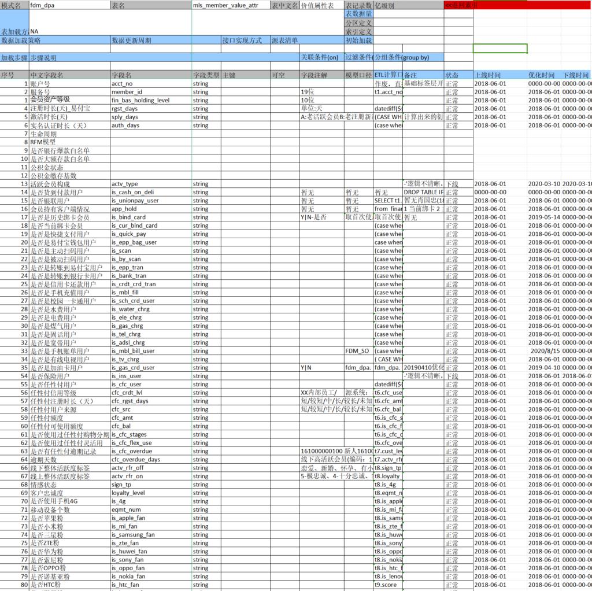Select the 中文字段名 column header

pyautogui.click(x=70, y=75)
